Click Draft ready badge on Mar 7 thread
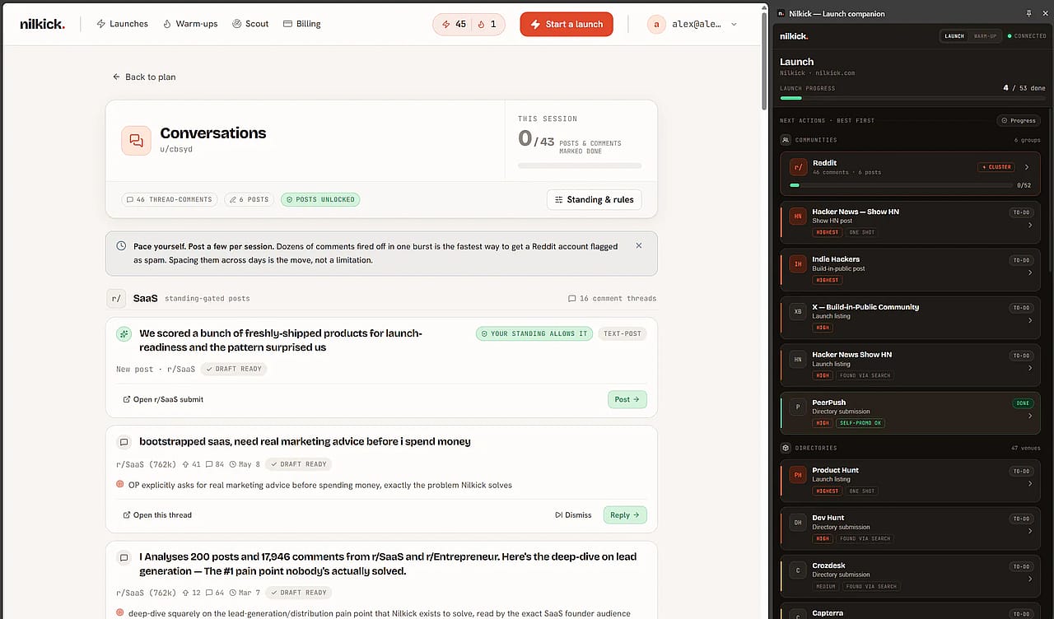The width and height of the screenshot is (1054, 619). click(300, 593)
